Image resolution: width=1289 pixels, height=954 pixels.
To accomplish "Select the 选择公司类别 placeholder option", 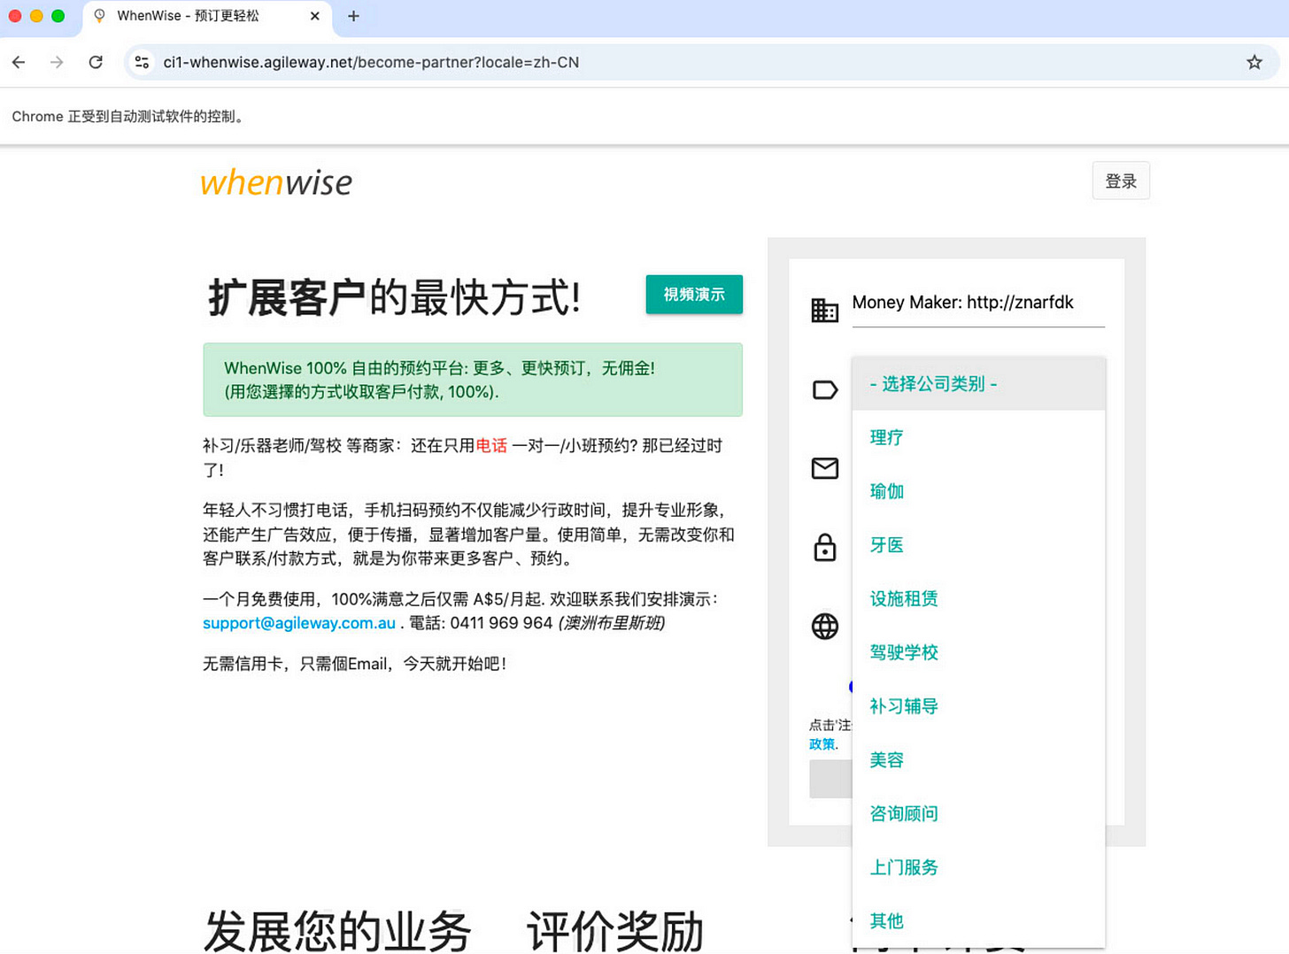I will point(978,383).
